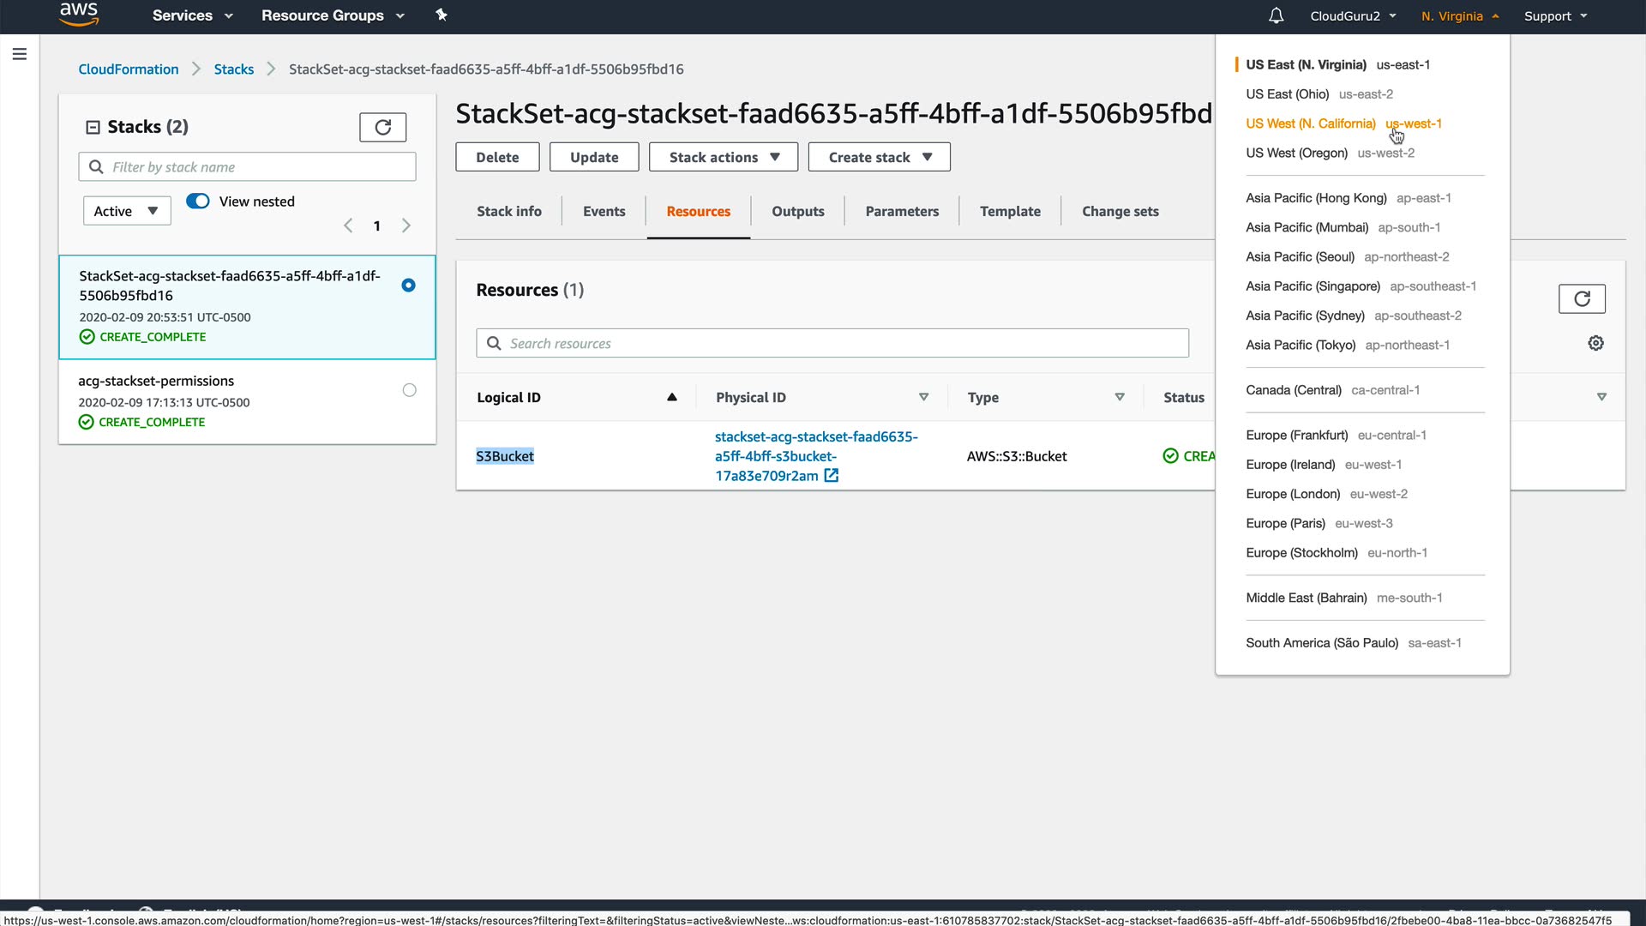Switch to the Events tab
The width and height of the screenshot is (1646, 926).
coord(604,211)
